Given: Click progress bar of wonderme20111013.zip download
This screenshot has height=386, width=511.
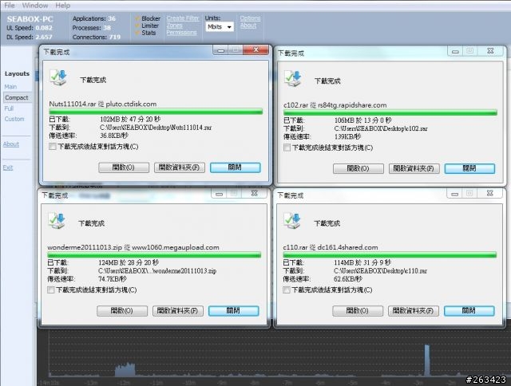Looking at the screenshot, I should pyautogui.click(x=154, y=255).
